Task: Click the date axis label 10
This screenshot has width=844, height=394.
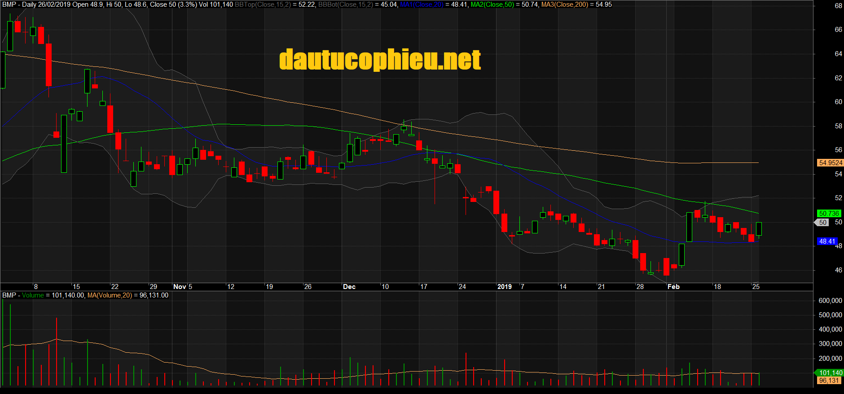Action: point(385,287)
